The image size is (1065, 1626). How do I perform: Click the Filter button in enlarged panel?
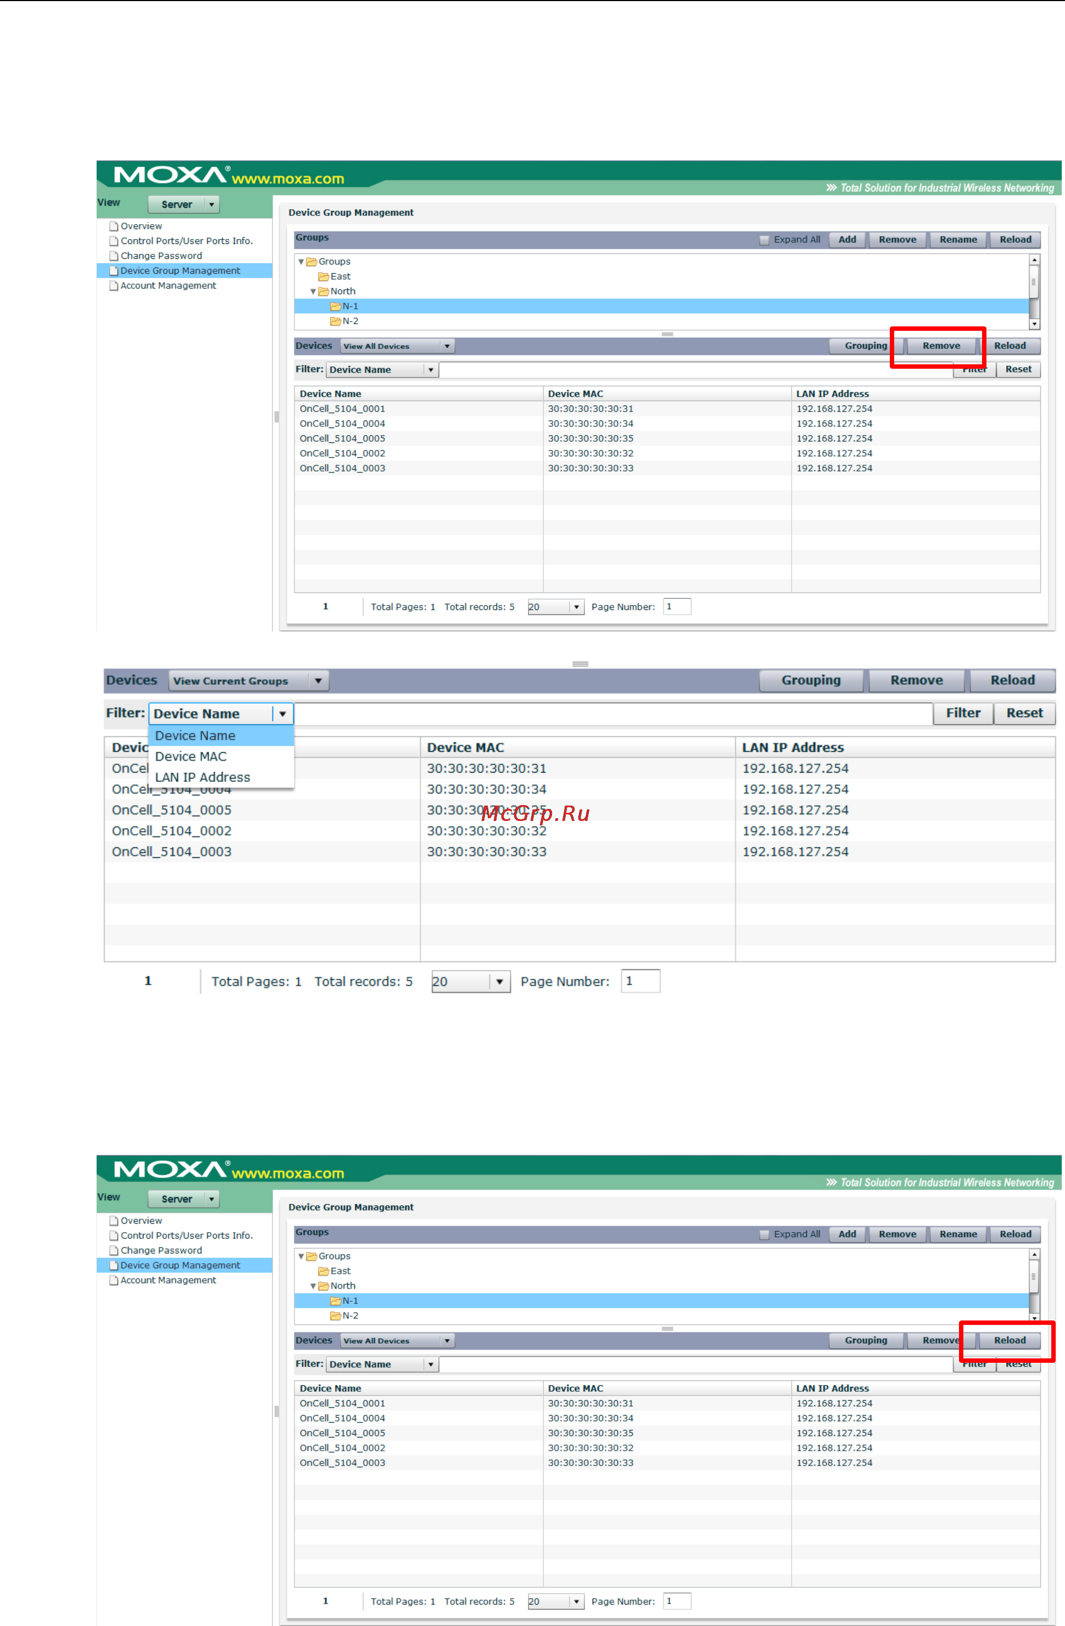click(963, 713)
